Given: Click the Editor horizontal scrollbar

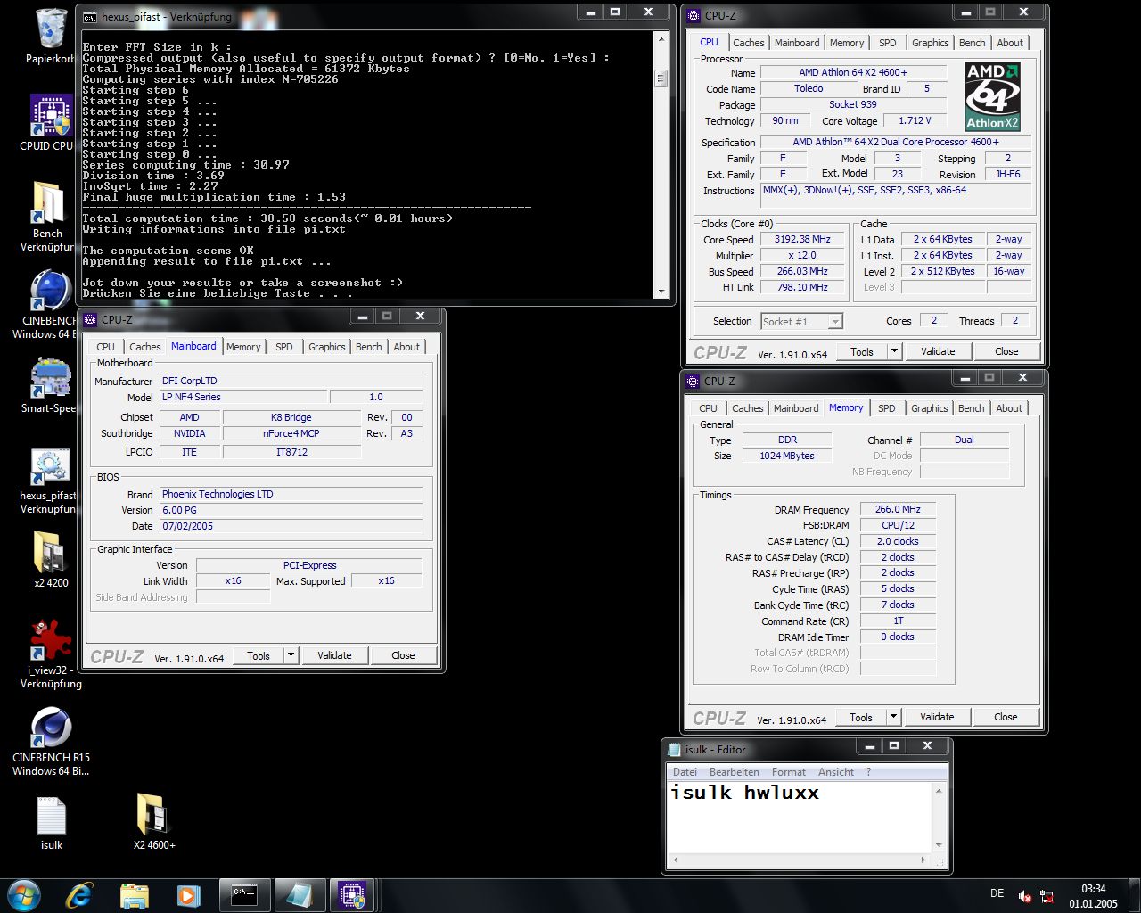Looking at the screenshot, I should (800, 860).
